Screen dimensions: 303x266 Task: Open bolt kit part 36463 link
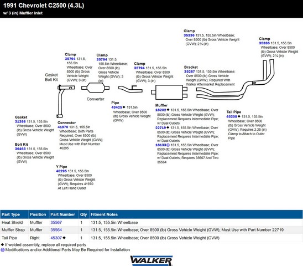click(20, 149)
